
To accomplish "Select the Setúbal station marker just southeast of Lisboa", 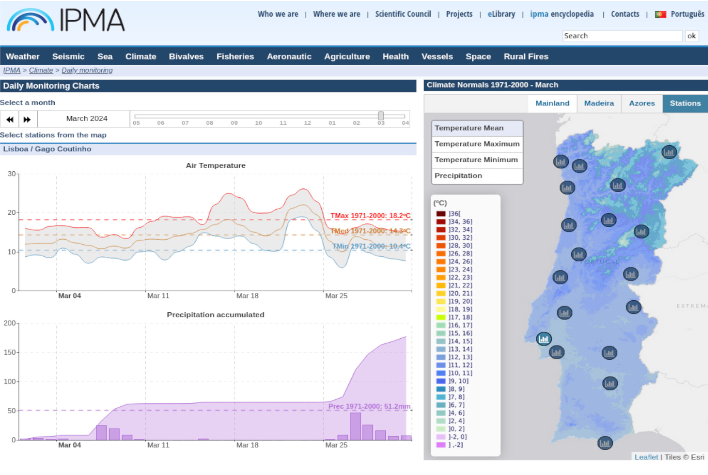I will point(556,352).
